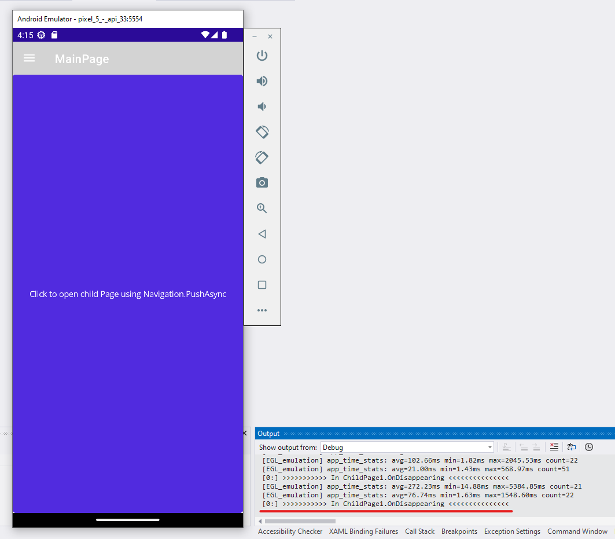
Task: Open the Show output from dropdown
Action: [x=489, y=447]
